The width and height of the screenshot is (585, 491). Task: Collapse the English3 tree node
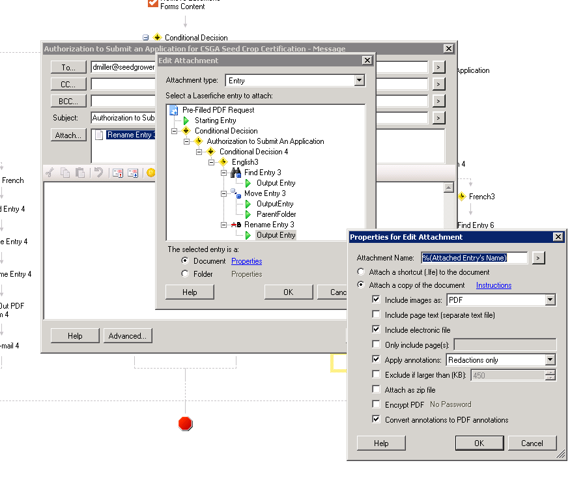[211, 162]
